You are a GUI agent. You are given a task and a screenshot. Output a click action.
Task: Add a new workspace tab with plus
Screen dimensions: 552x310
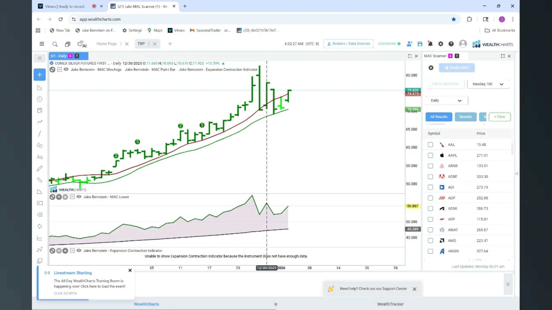tap(170, 44)
